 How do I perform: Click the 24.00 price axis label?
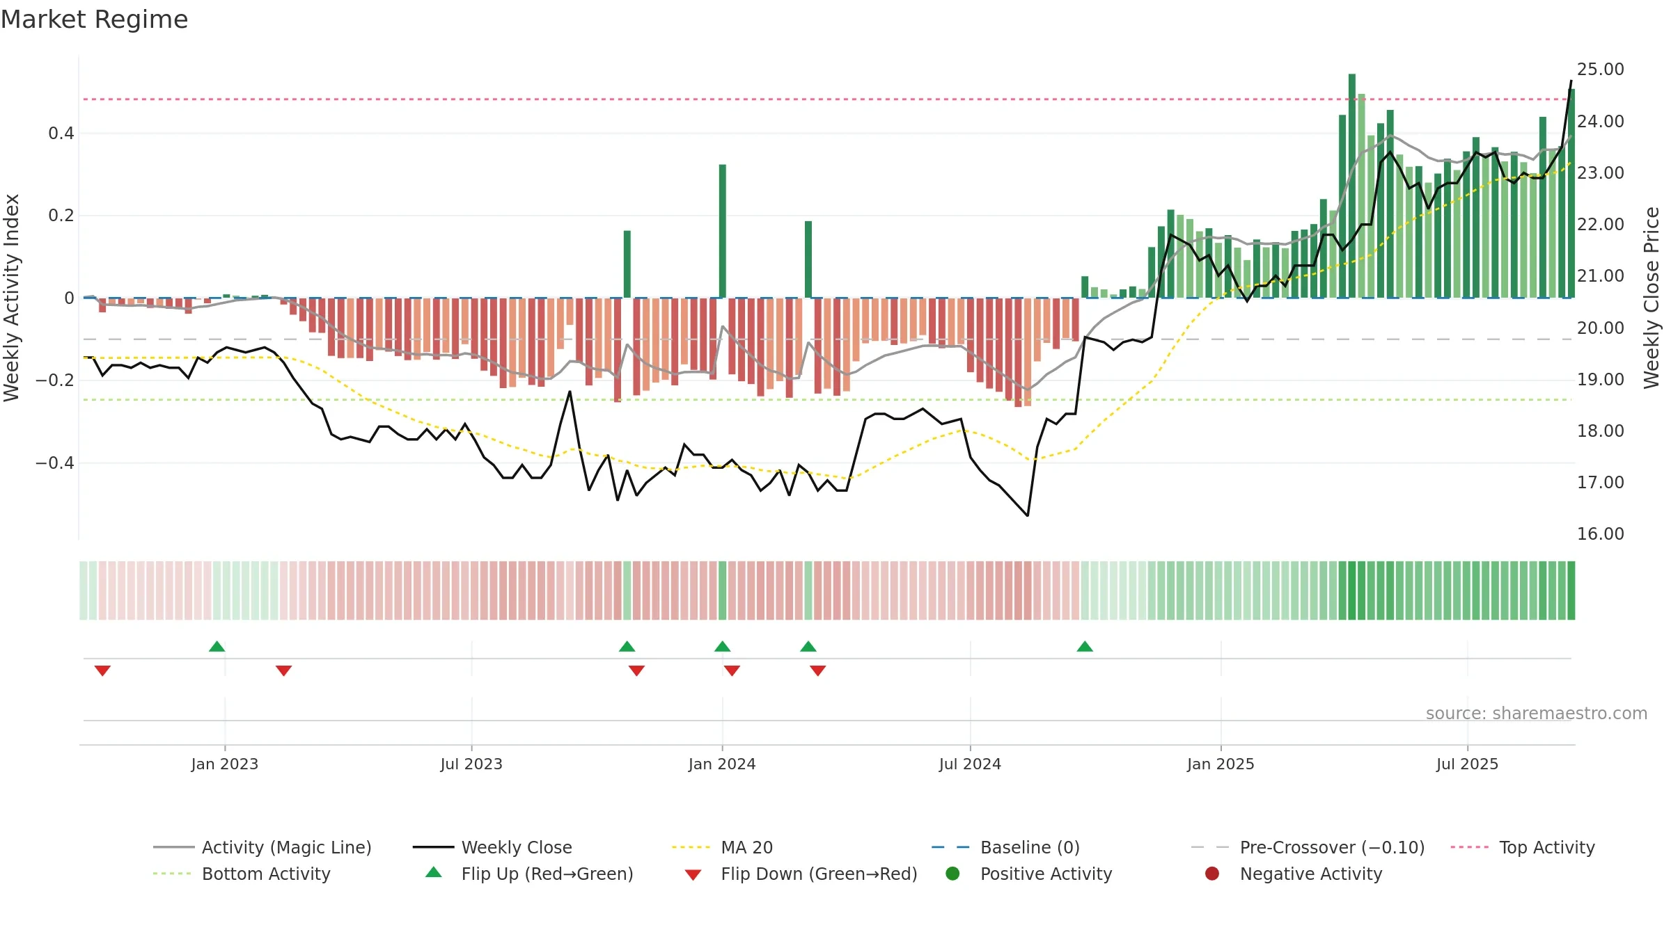1601,121
